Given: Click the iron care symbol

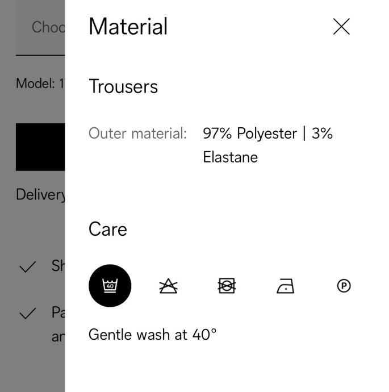Looking at the screenshot, I should pyautogui.click(x=285, y=287).
